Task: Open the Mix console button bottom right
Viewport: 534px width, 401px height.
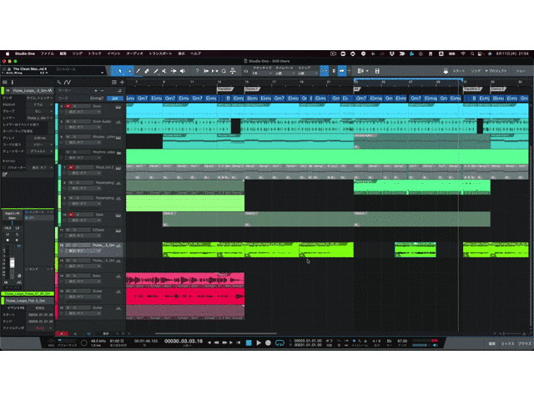Action: [x=506, y=344]
